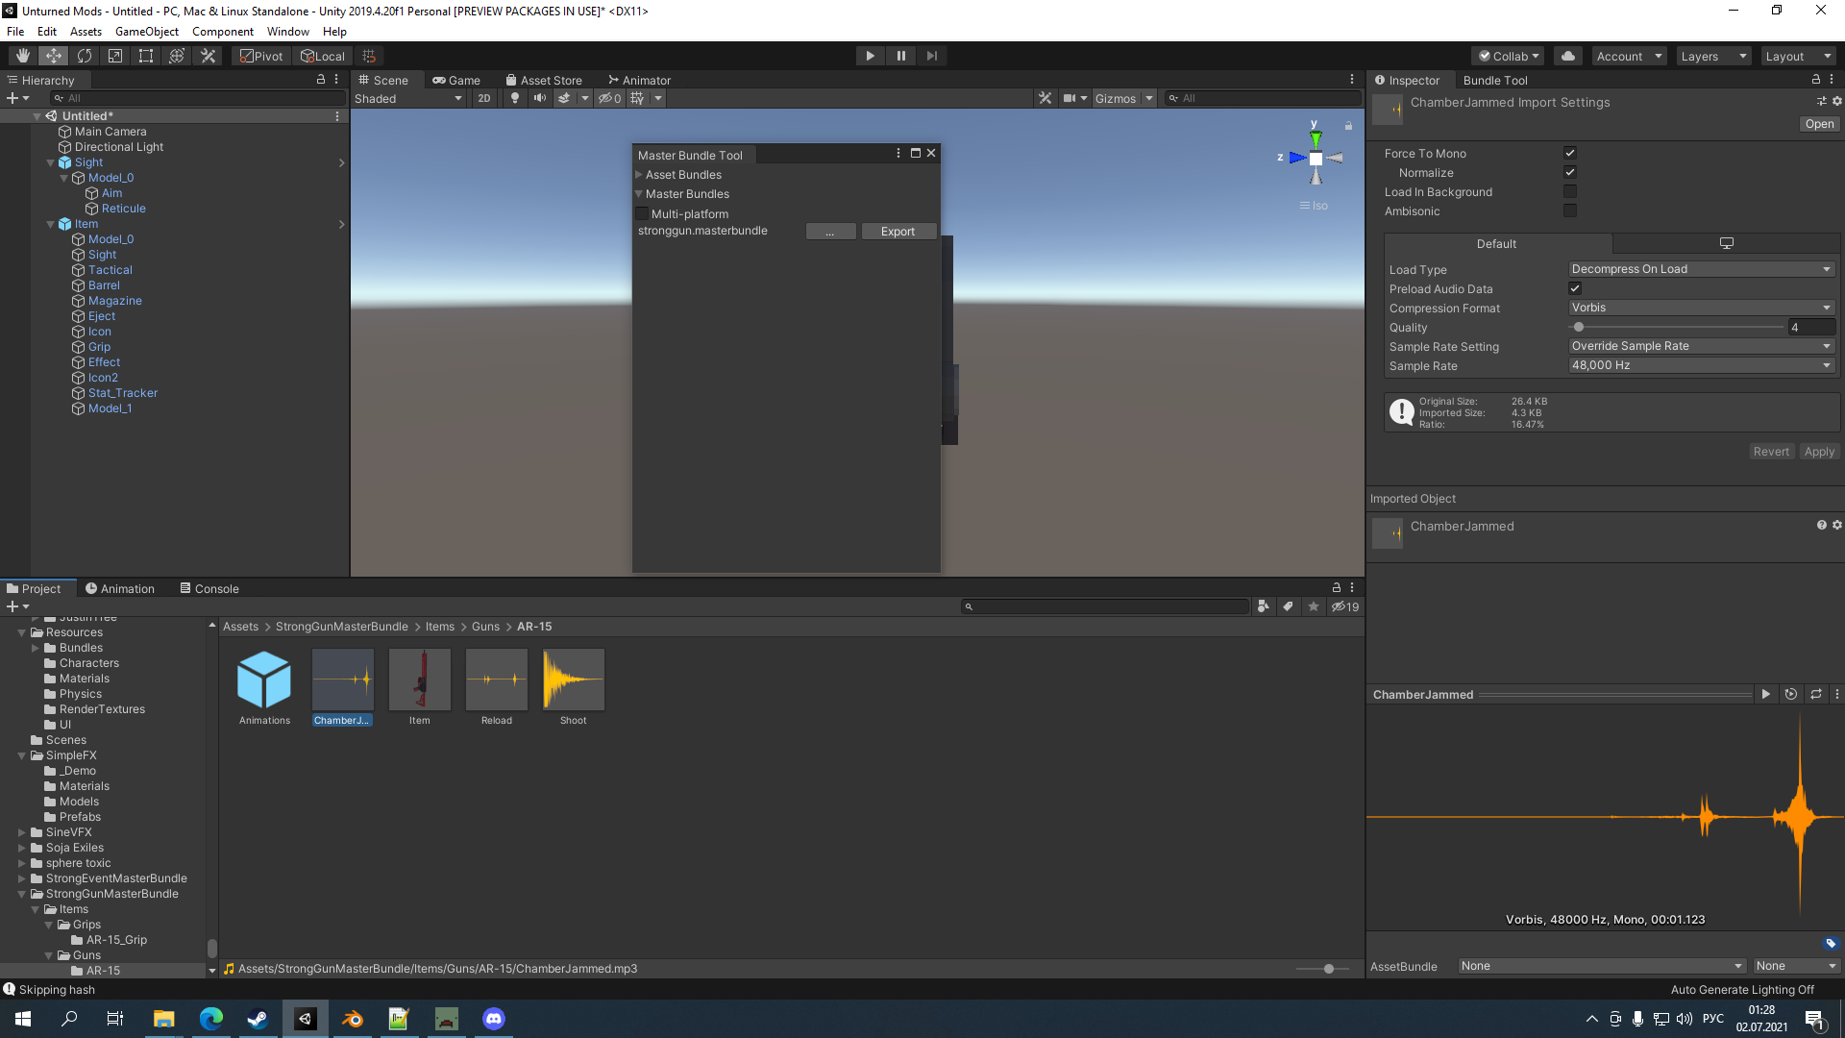Enter Play mode
The width and height of the screenshot is (1845, 1038).
(870, 55)
